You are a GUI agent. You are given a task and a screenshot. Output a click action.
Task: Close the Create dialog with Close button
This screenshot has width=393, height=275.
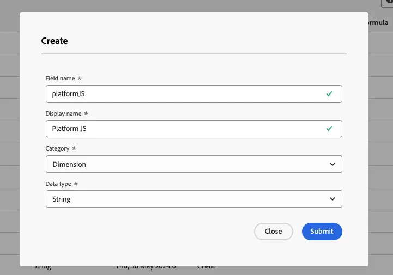tap(274, 232)
